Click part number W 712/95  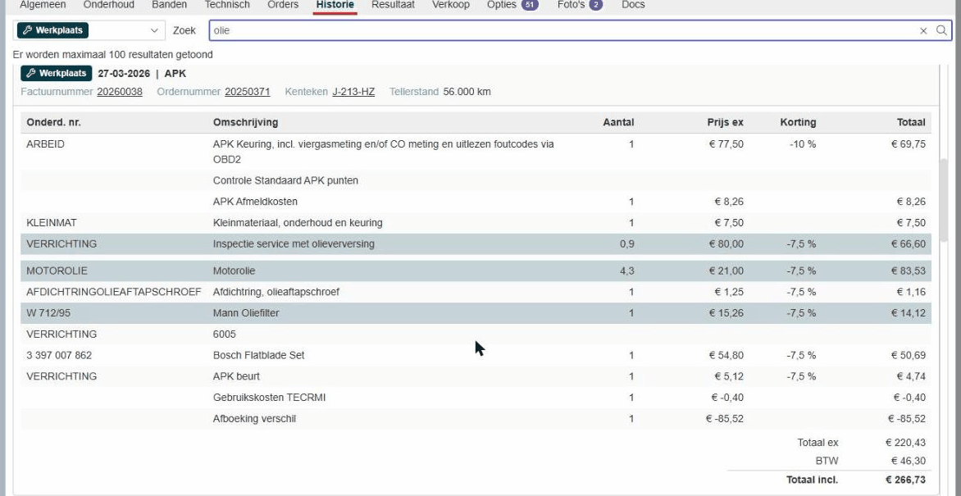(x=48, y=313)
